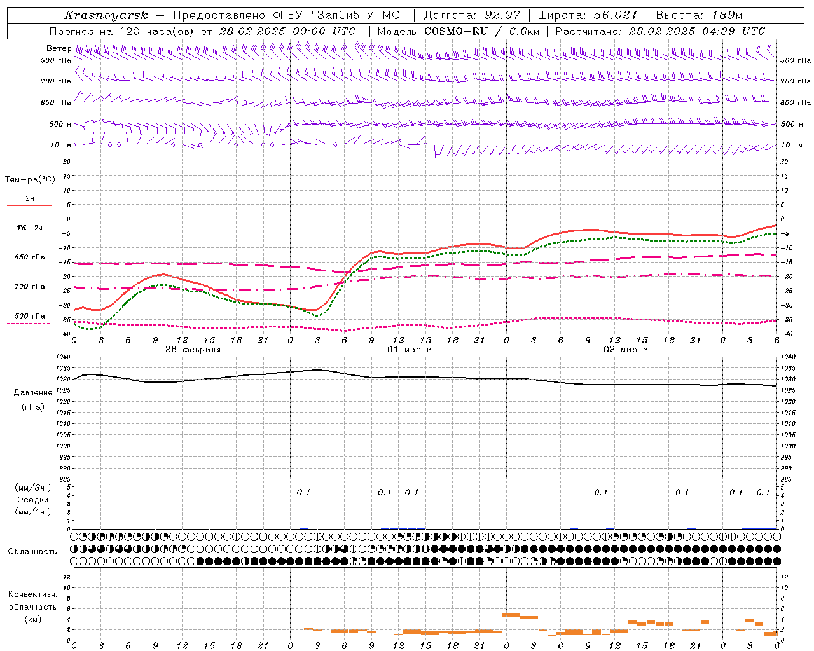The image size is (814, 651).
Task: Click the Осадки precipitation label
Action: [33, 500]
